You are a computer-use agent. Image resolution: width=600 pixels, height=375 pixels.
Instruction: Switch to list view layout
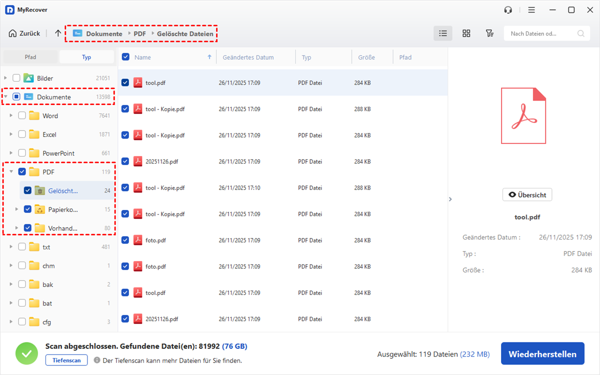point(442,33)
